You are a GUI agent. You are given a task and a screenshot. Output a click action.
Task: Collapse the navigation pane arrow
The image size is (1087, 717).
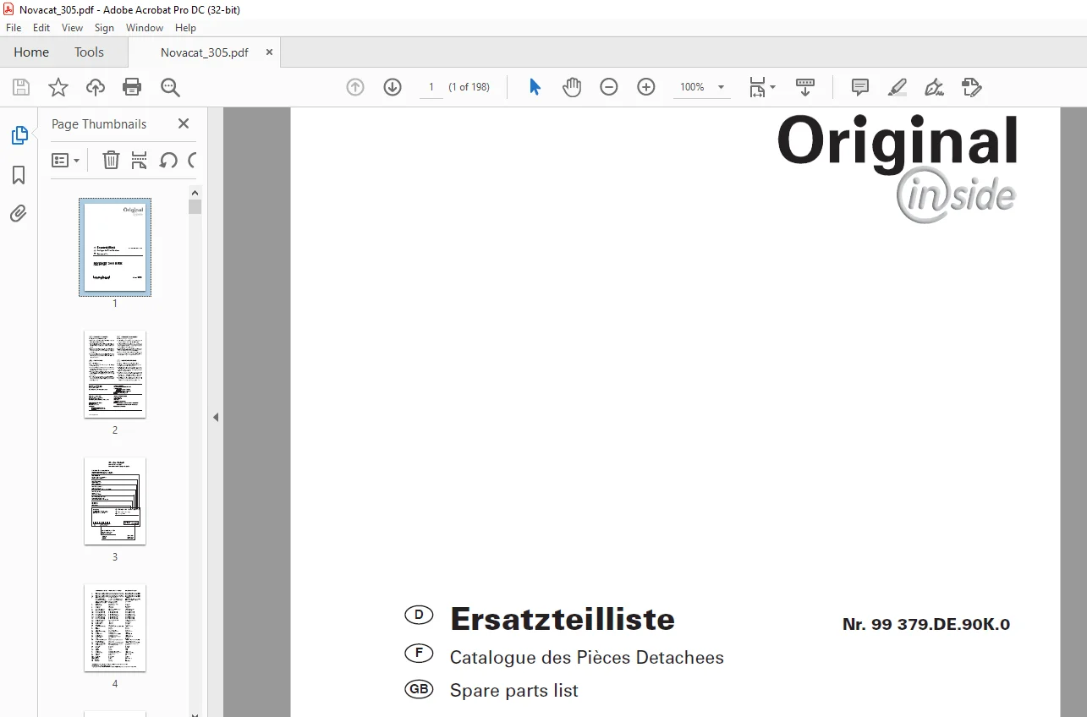point(216,417)
